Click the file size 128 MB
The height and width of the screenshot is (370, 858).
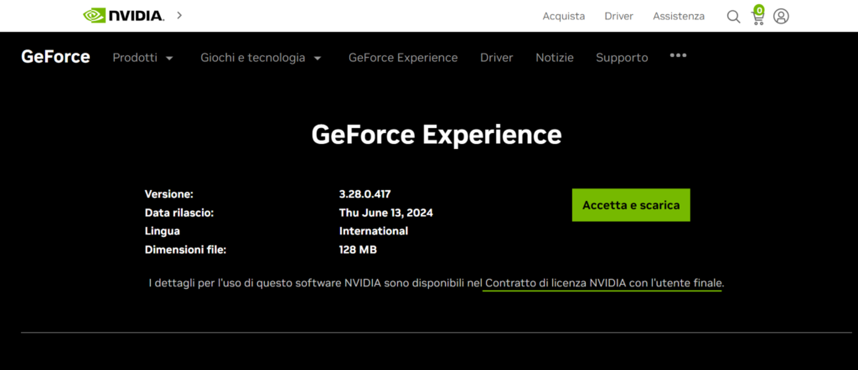pyautogui.click(x=358, y=249)
